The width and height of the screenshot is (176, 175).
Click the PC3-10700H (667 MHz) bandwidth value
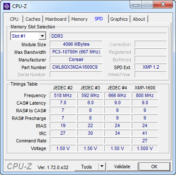click(76, 52)
